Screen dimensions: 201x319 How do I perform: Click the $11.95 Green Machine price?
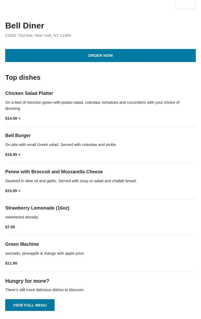11,263
